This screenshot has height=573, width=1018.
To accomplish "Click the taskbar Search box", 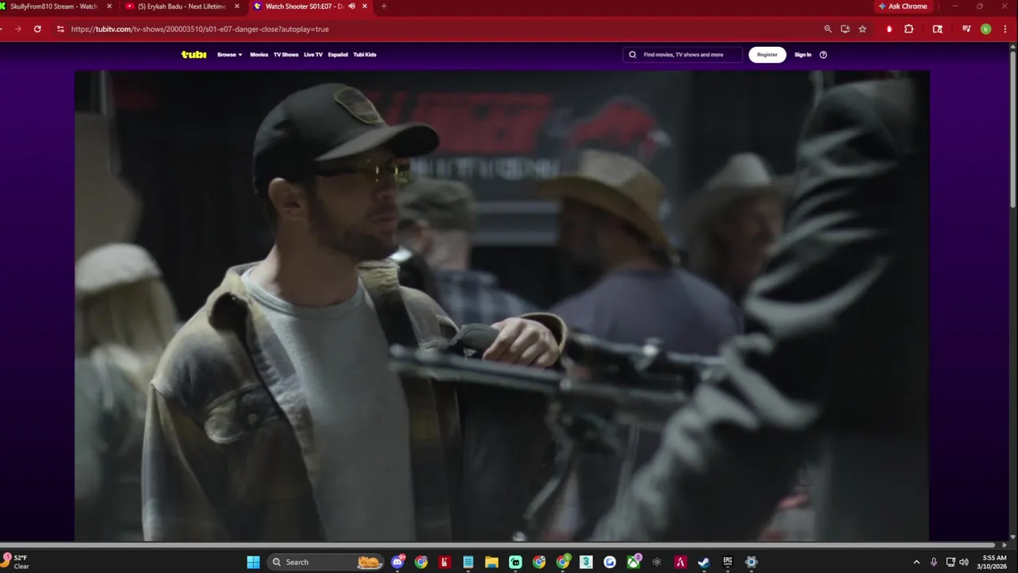I will pyautogui.click(x=325, y=562).
